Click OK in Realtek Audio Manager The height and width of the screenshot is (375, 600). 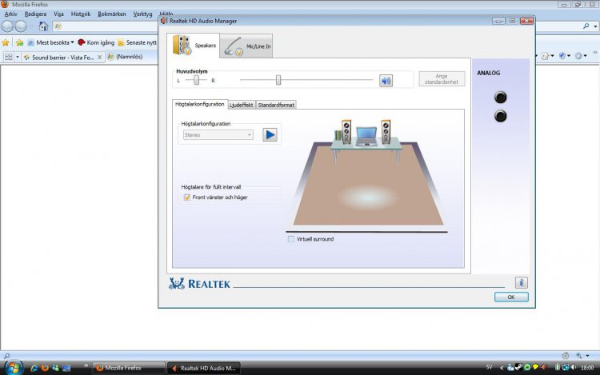pos(511,297)
